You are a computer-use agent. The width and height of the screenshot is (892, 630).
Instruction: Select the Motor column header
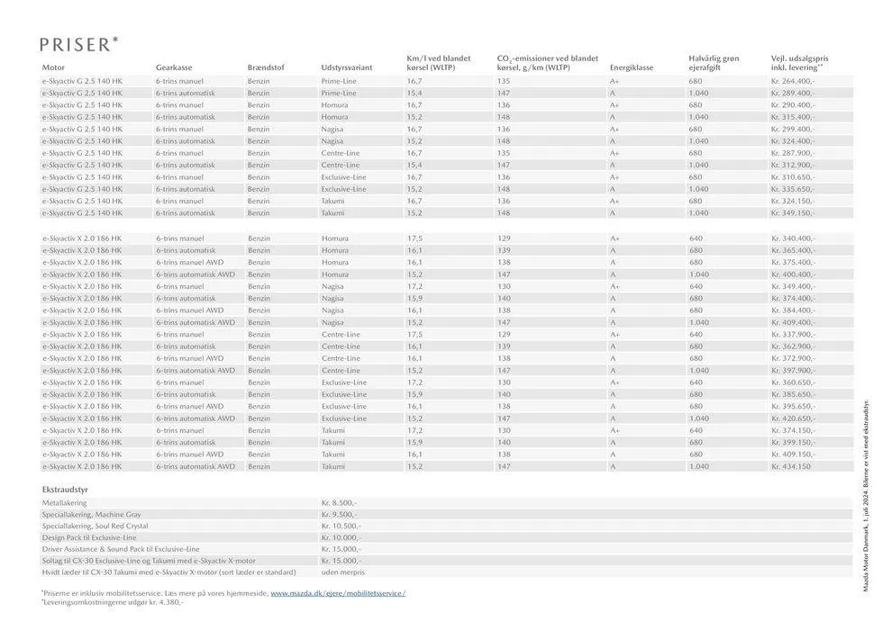tap(53, 67)
